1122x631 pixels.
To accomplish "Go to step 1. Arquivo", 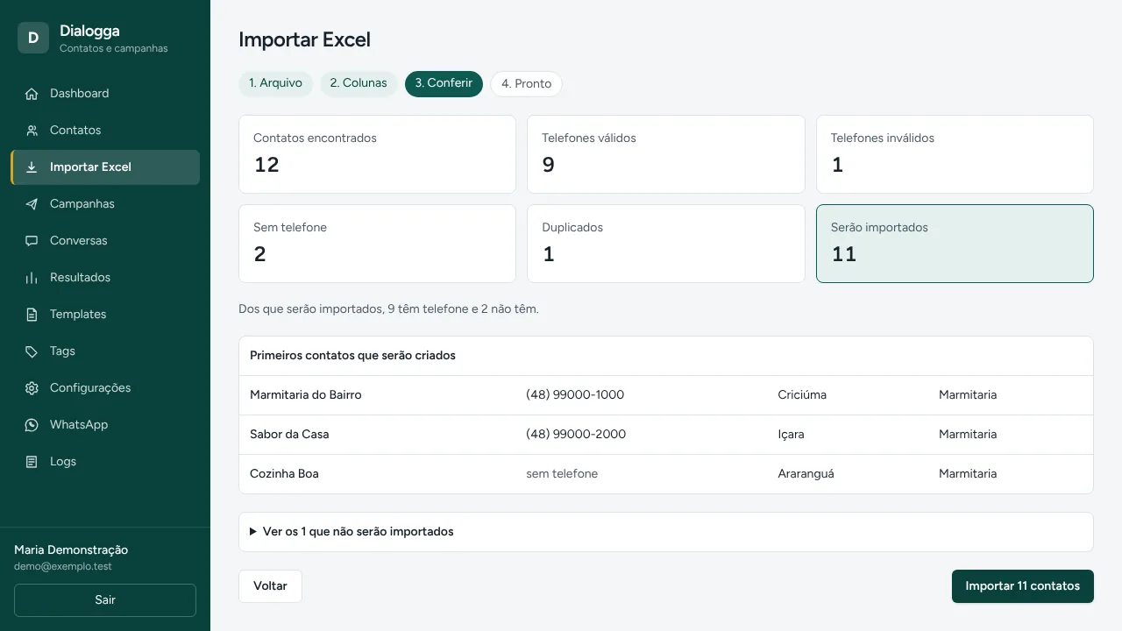I will pos(275,83).
